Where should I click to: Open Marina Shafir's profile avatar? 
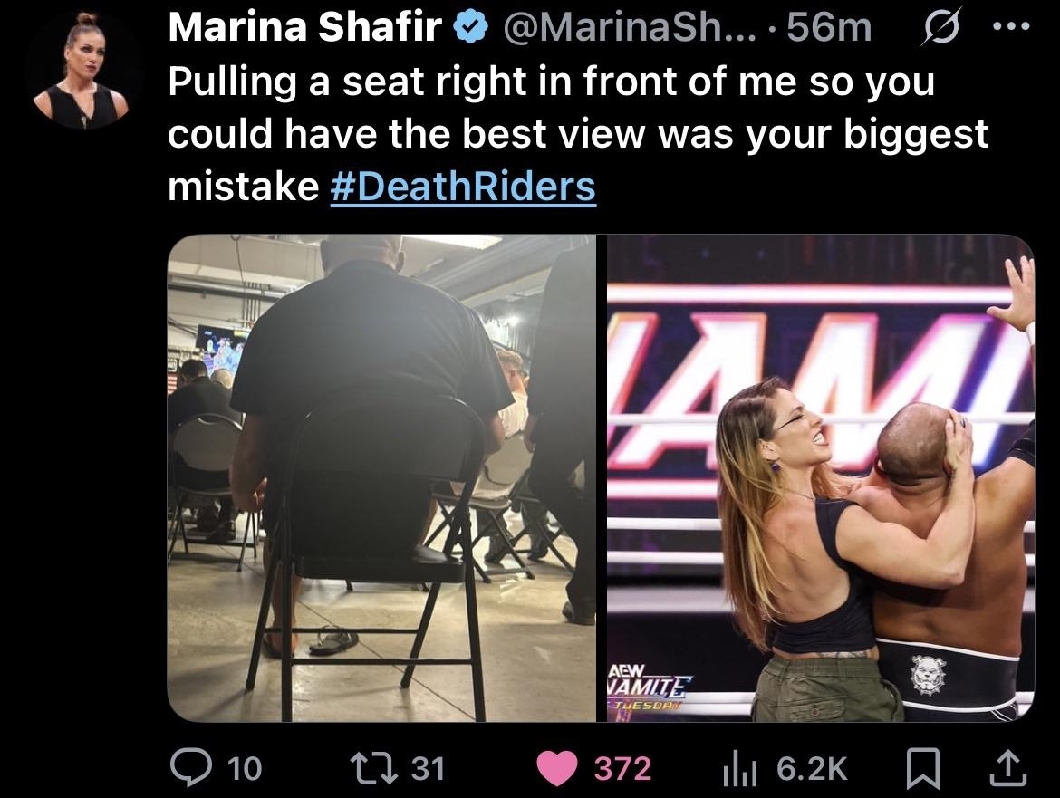point(84,70)
